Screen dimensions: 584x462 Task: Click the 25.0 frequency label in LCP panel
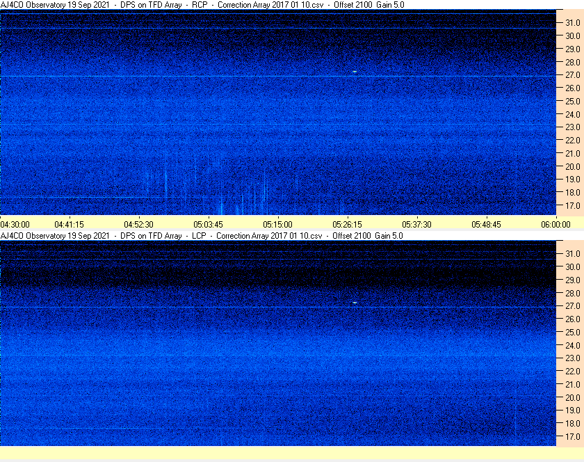pos(573,332)
